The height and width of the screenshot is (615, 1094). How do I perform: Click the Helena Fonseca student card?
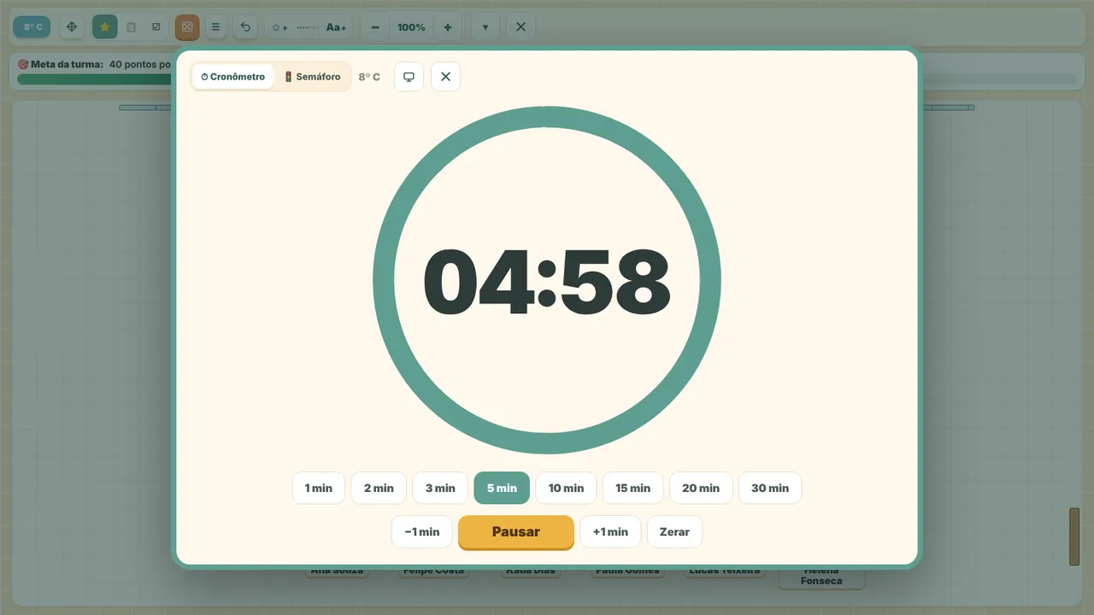pyautogui.click(x=821, y=577)
